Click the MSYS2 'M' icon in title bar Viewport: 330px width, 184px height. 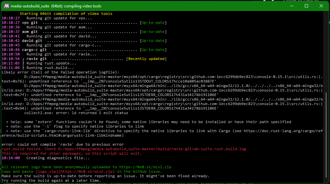coord(6,6)
